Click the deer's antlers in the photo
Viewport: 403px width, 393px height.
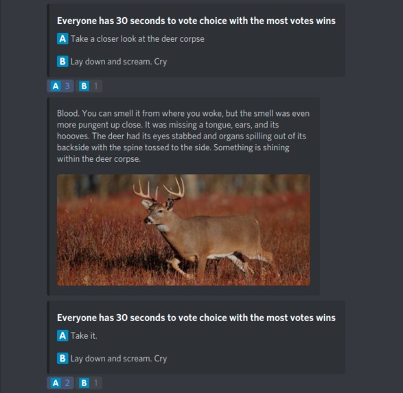tap(159, 189)
